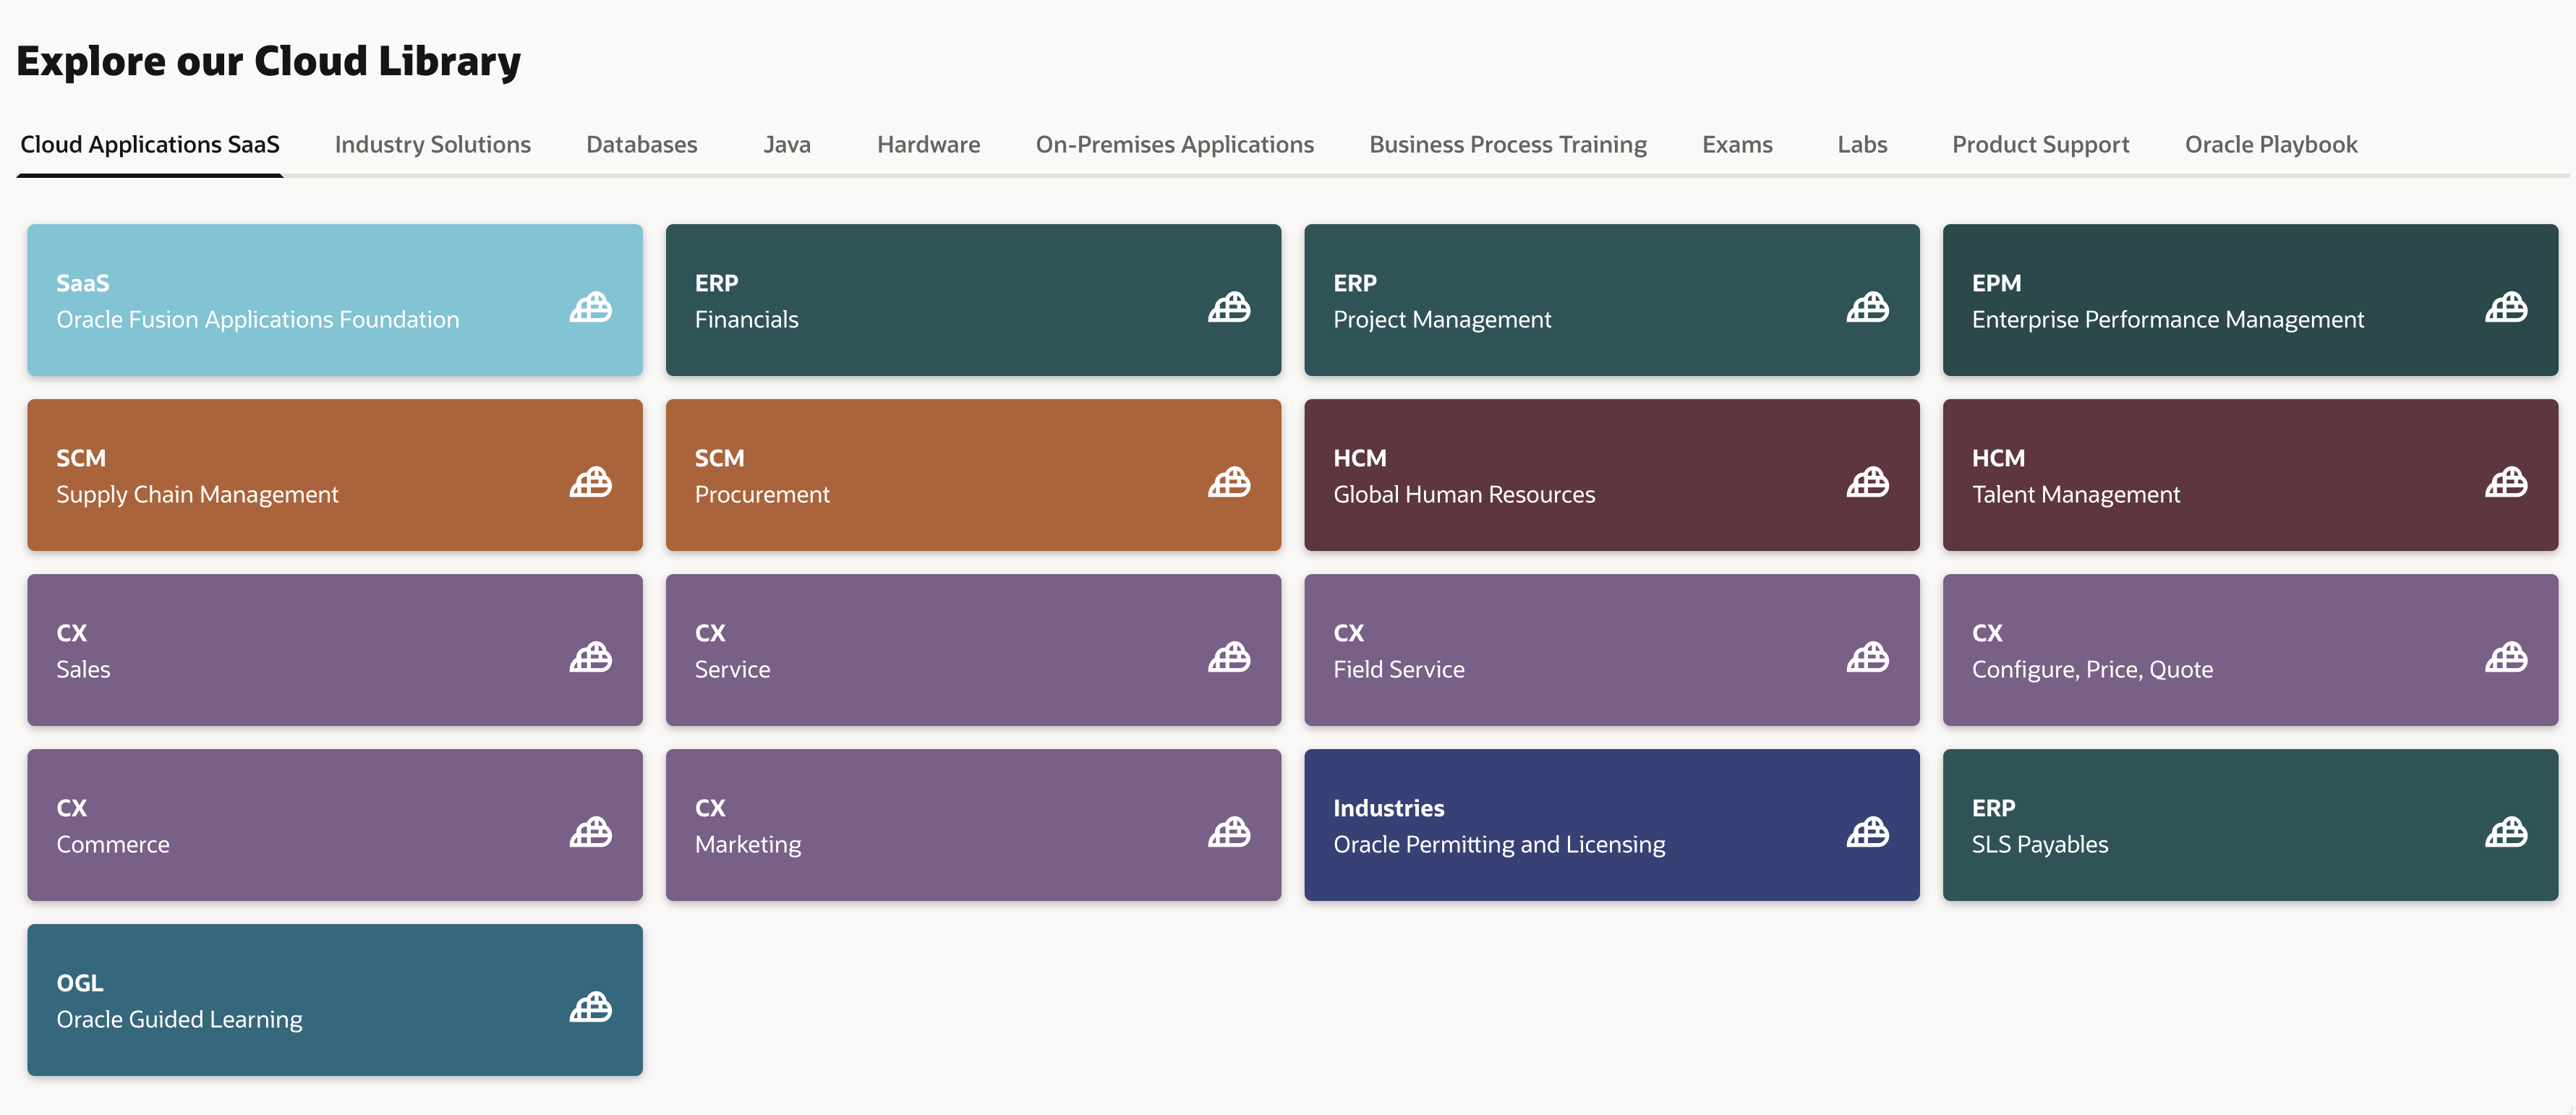Click the library icon on CX Marketing card
2576x1115 pixels.
tap(1229, 832)
